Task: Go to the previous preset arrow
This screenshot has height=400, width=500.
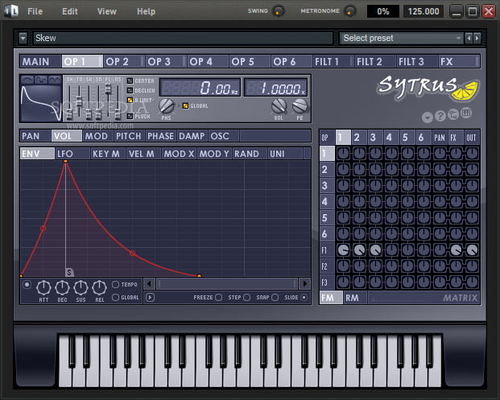Action: pos(469,39)
